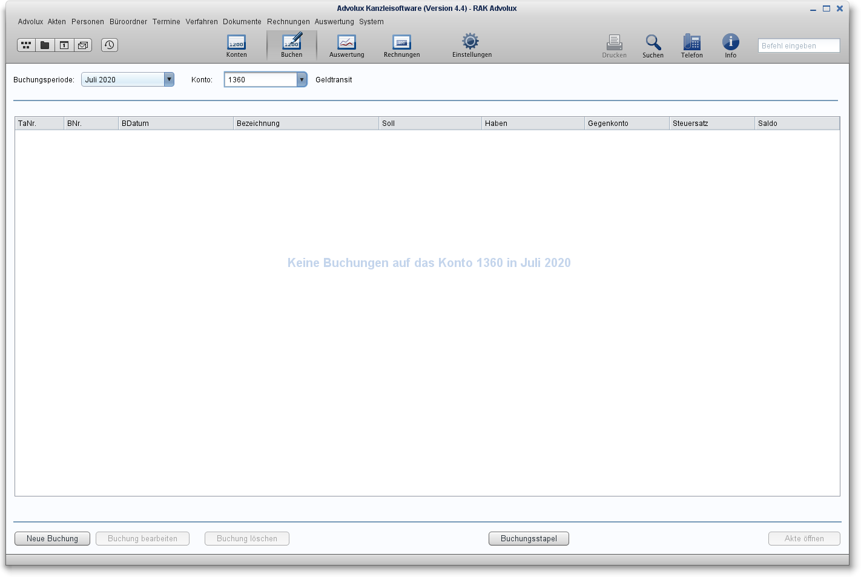Select the Buchen toolbar icon
This screenshot has width=861, height=577.
[x=292, y=46]
